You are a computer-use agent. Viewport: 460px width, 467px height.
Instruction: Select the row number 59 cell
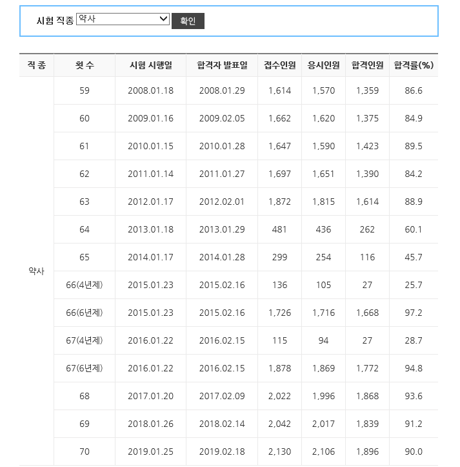[85, 90]
